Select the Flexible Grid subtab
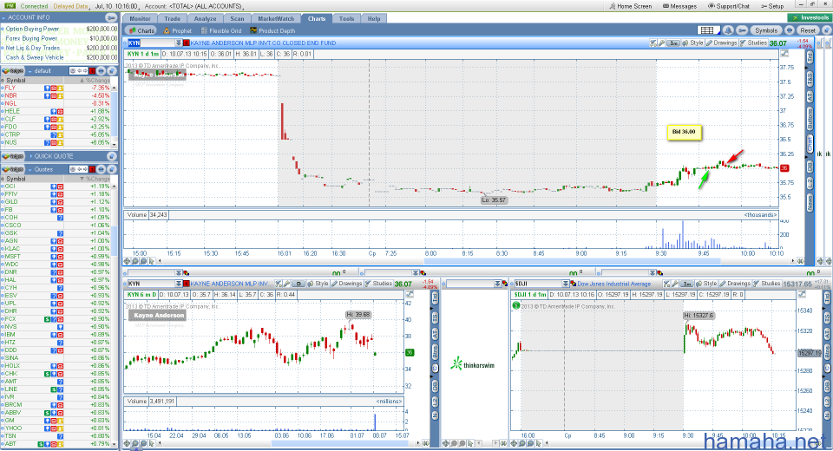 (221, 31)
